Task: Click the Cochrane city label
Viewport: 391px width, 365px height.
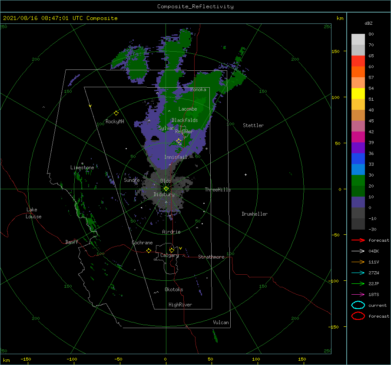Action: pyautogui.click(x=142, y=243)
